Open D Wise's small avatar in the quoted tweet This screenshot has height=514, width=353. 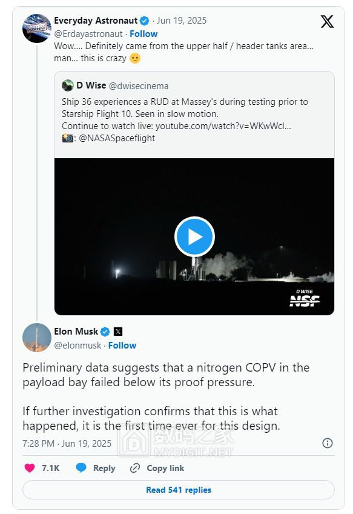(x=67, y=85)
